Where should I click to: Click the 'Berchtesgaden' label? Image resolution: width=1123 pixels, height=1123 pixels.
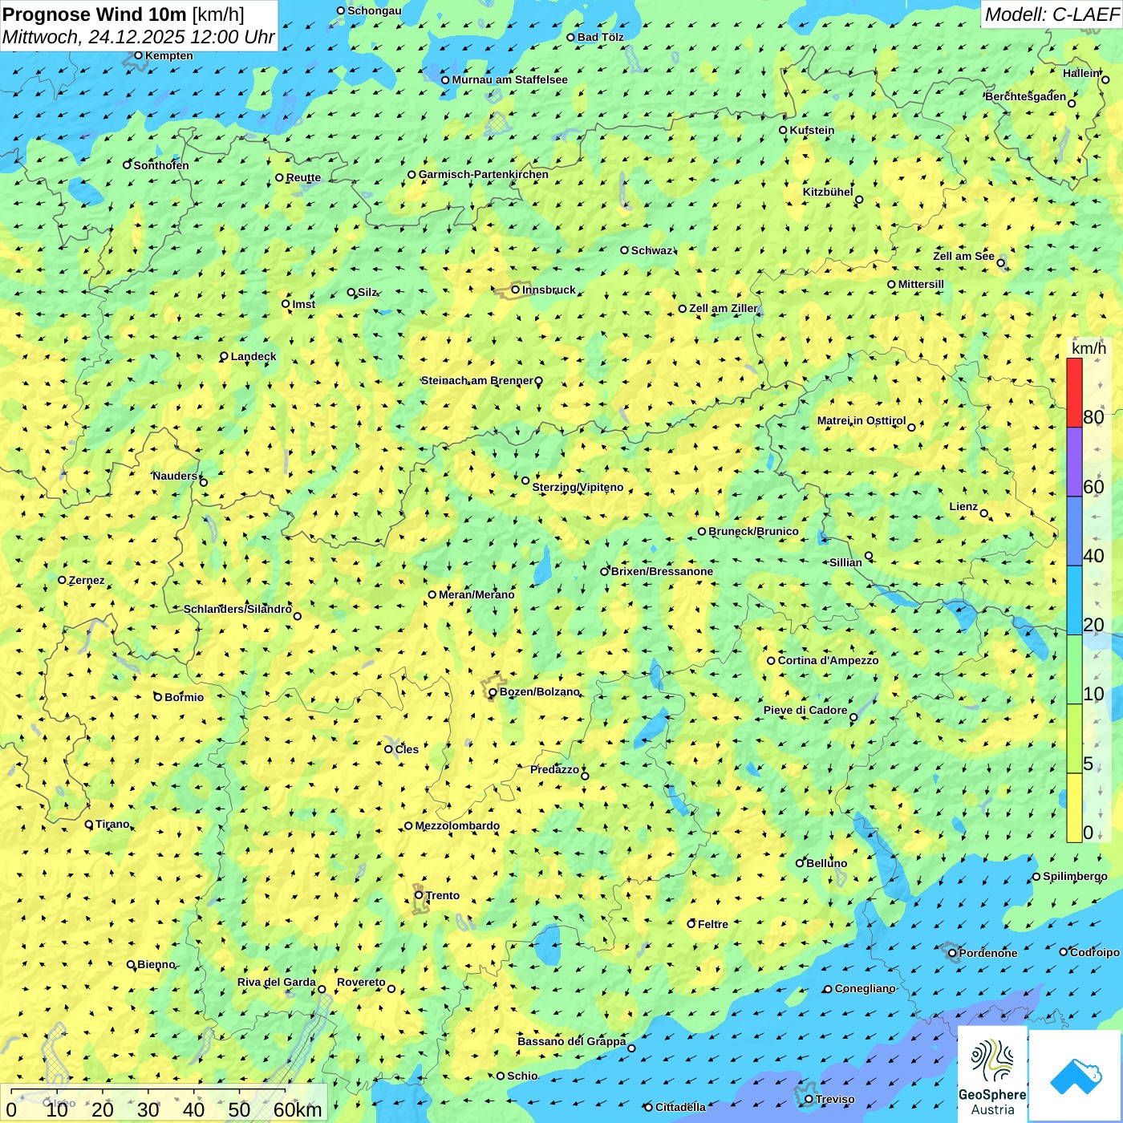point(1026,96)
